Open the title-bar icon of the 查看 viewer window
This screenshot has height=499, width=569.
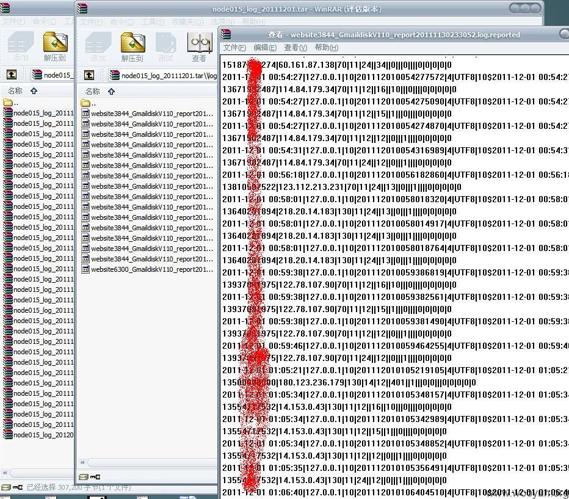[226, 34]
